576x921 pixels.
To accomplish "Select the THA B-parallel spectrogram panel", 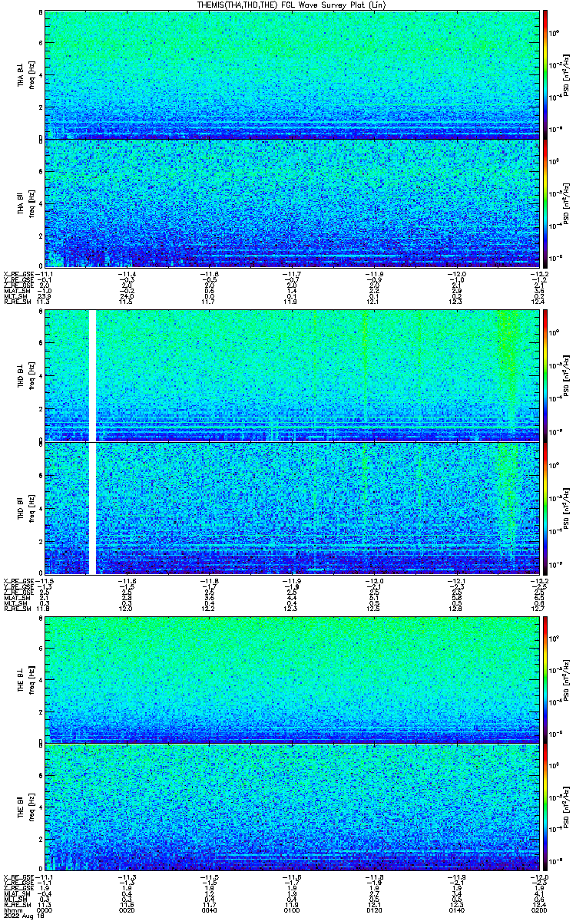I will pos(293,204).
